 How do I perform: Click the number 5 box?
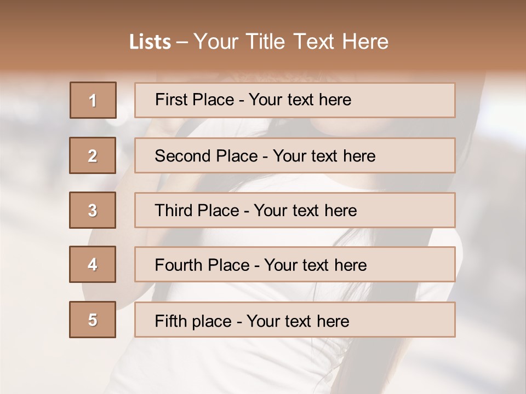tap(93, 320)
